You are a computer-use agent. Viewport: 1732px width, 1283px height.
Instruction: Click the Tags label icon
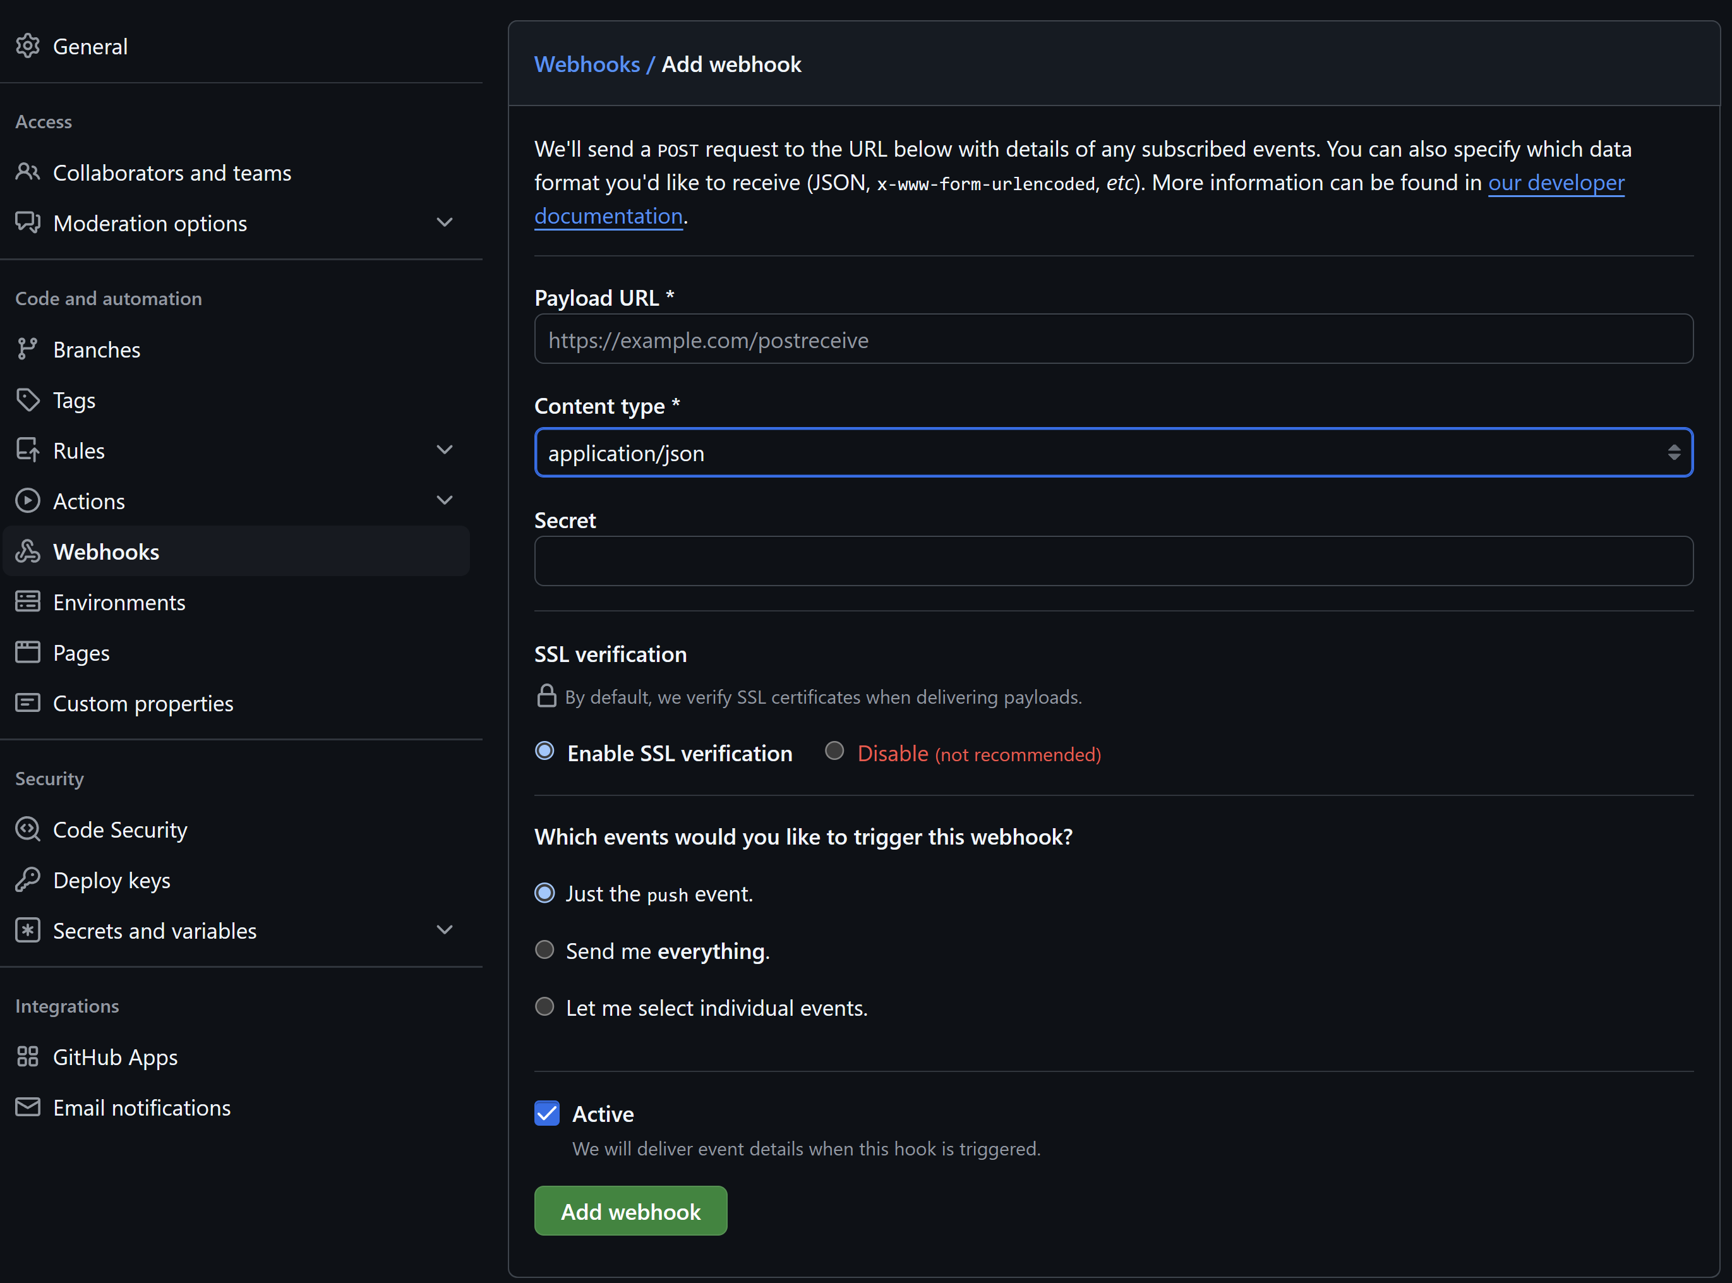point(28,400)
